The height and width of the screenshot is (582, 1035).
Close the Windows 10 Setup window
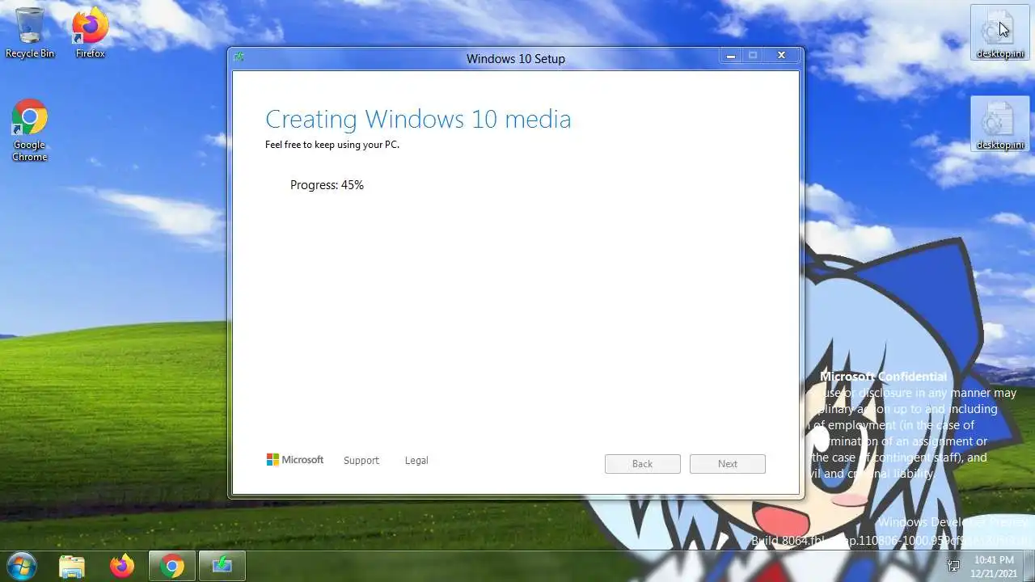(x=781, y=56)
